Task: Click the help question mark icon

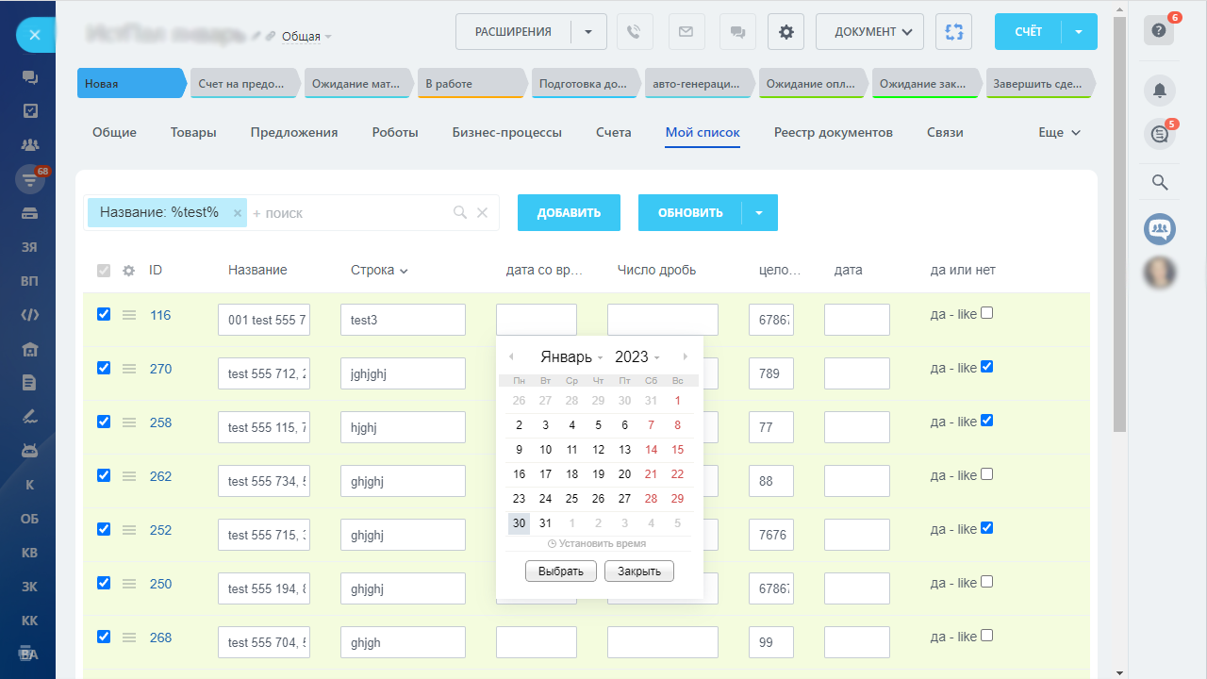Action: 1159,30
